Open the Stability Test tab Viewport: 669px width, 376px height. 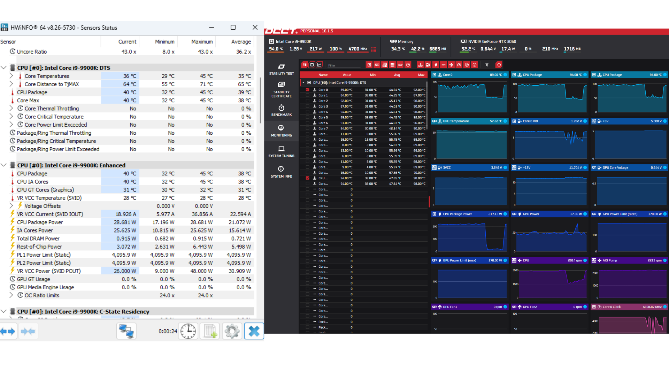click(x=281, y=69)
